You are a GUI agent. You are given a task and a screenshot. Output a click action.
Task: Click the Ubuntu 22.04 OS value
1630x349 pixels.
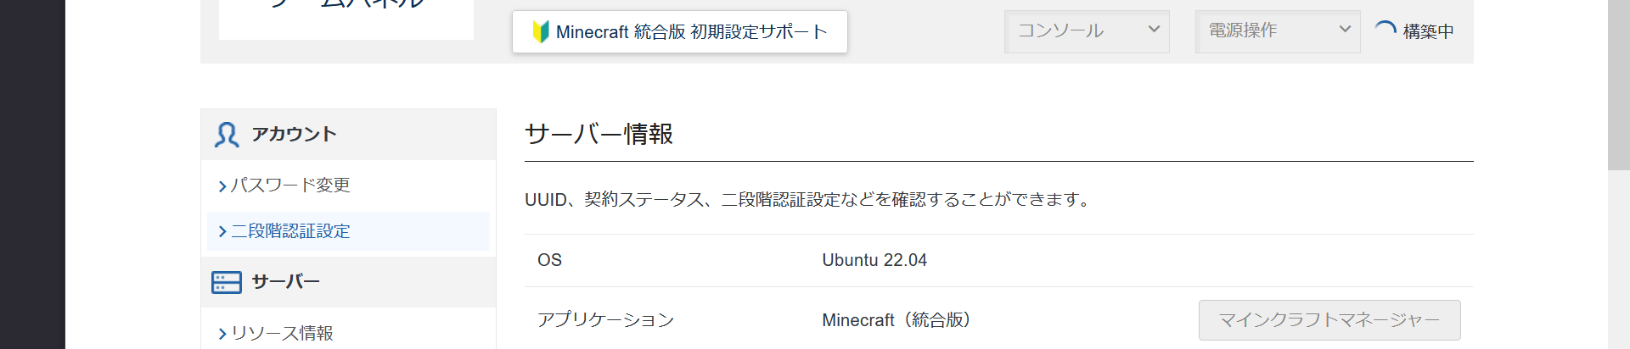[x=874, y=260]
